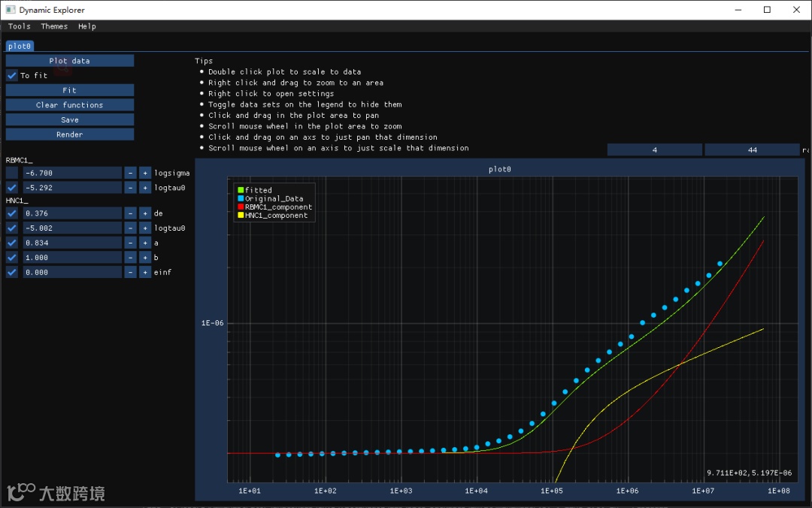812x508 pixels.
Task: Disable the einf parameter checkbox
Action: tap(12, 272)
